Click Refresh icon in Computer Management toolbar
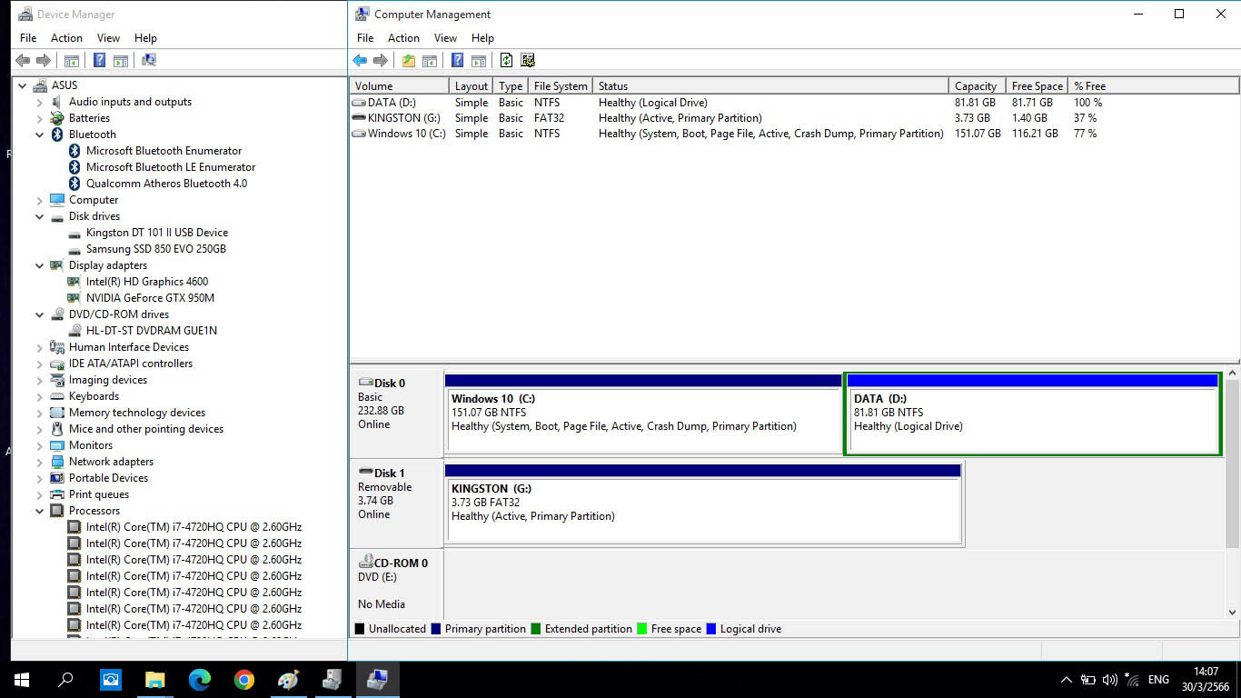1241x698 pixels. (506, 60)
